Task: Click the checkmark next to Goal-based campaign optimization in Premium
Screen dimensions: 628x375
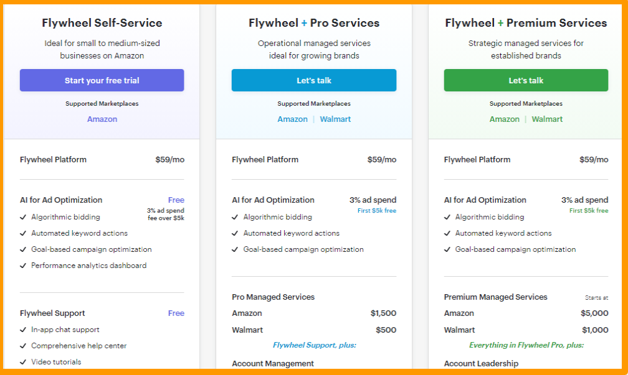Action: coord(447,249)
